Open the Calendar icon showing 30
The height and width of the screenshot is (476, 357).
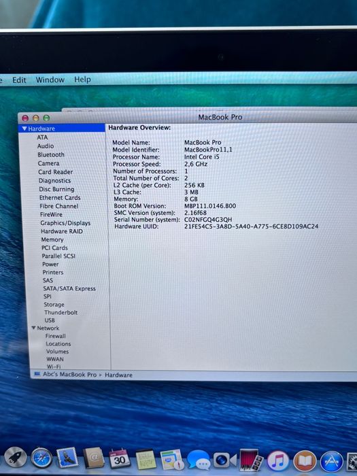[119, 458]
